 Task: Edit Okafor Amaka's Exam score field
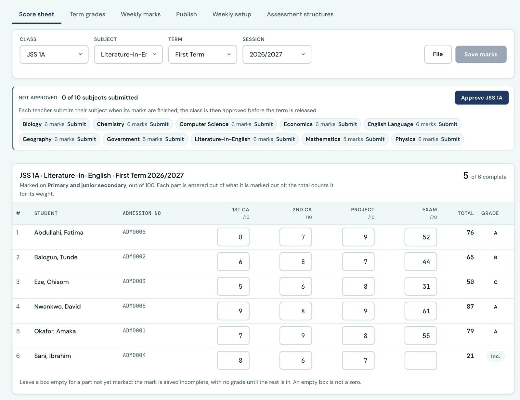point(421,336)
